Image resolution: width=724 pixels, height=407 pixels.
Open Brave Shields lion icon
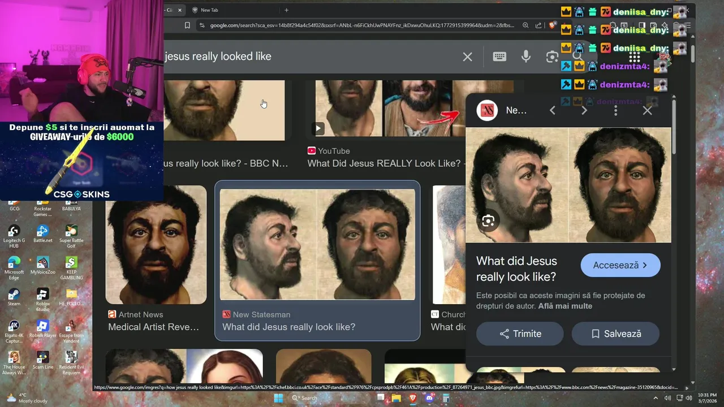pyautogui.click(x=553, y=25)
